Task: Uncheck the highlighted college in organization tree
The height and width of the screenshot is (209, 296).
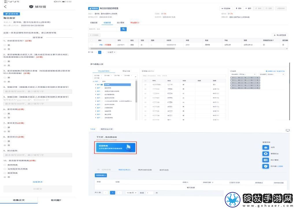Action: tap(102, 85)
